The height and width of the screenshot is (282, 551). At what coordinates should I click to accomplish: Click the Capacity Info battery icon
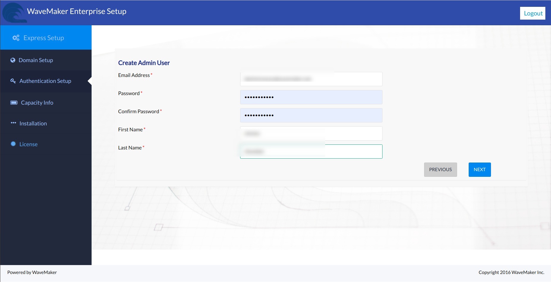14,103
